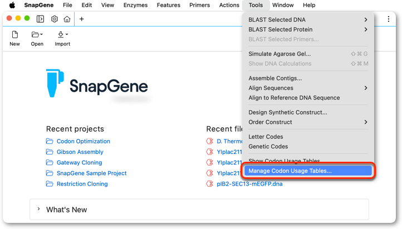This screenshot has width=402, height=229.
Task: Add a new tab with plus icon
Action: 81,19
